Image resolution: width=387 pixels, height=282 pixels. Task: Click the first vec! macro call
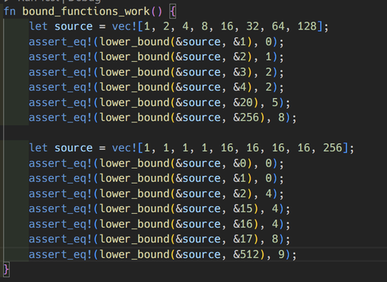click(124, 26)
